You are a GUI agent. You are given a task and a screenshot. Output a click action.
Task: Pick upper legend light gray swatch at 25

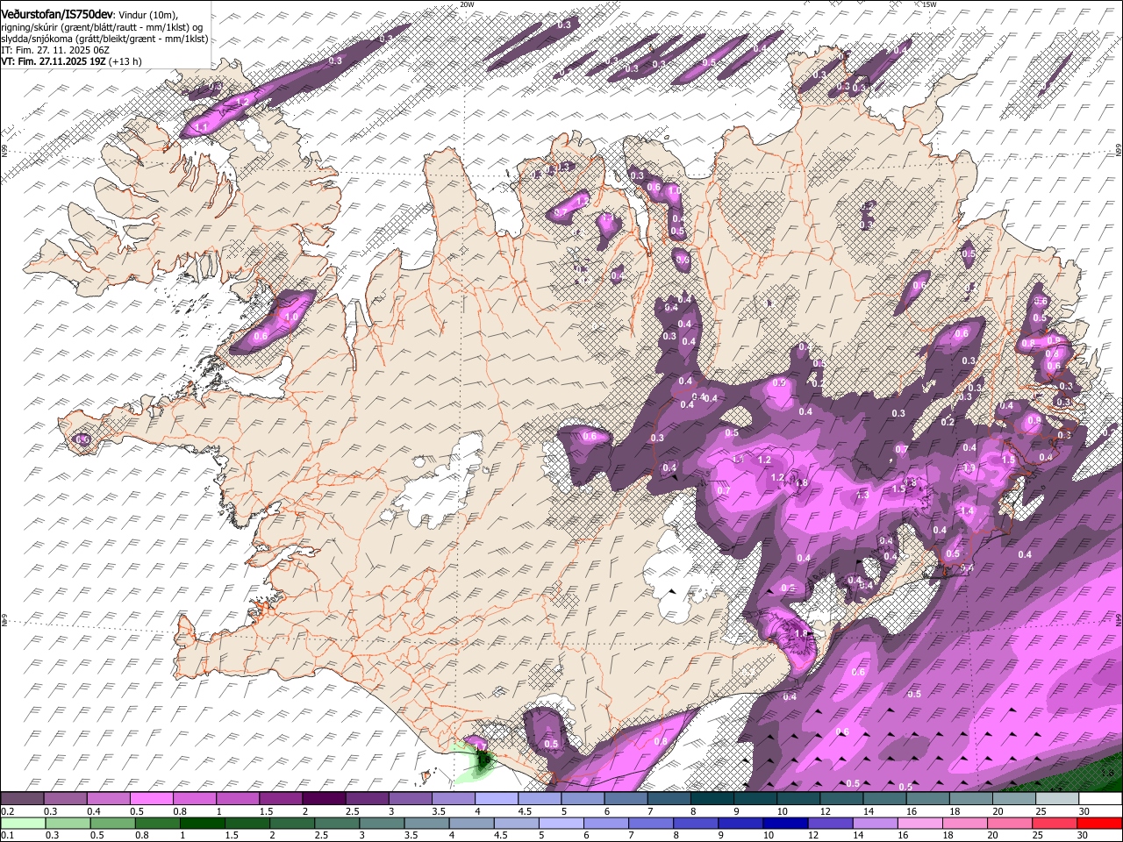coord(1057,799)
